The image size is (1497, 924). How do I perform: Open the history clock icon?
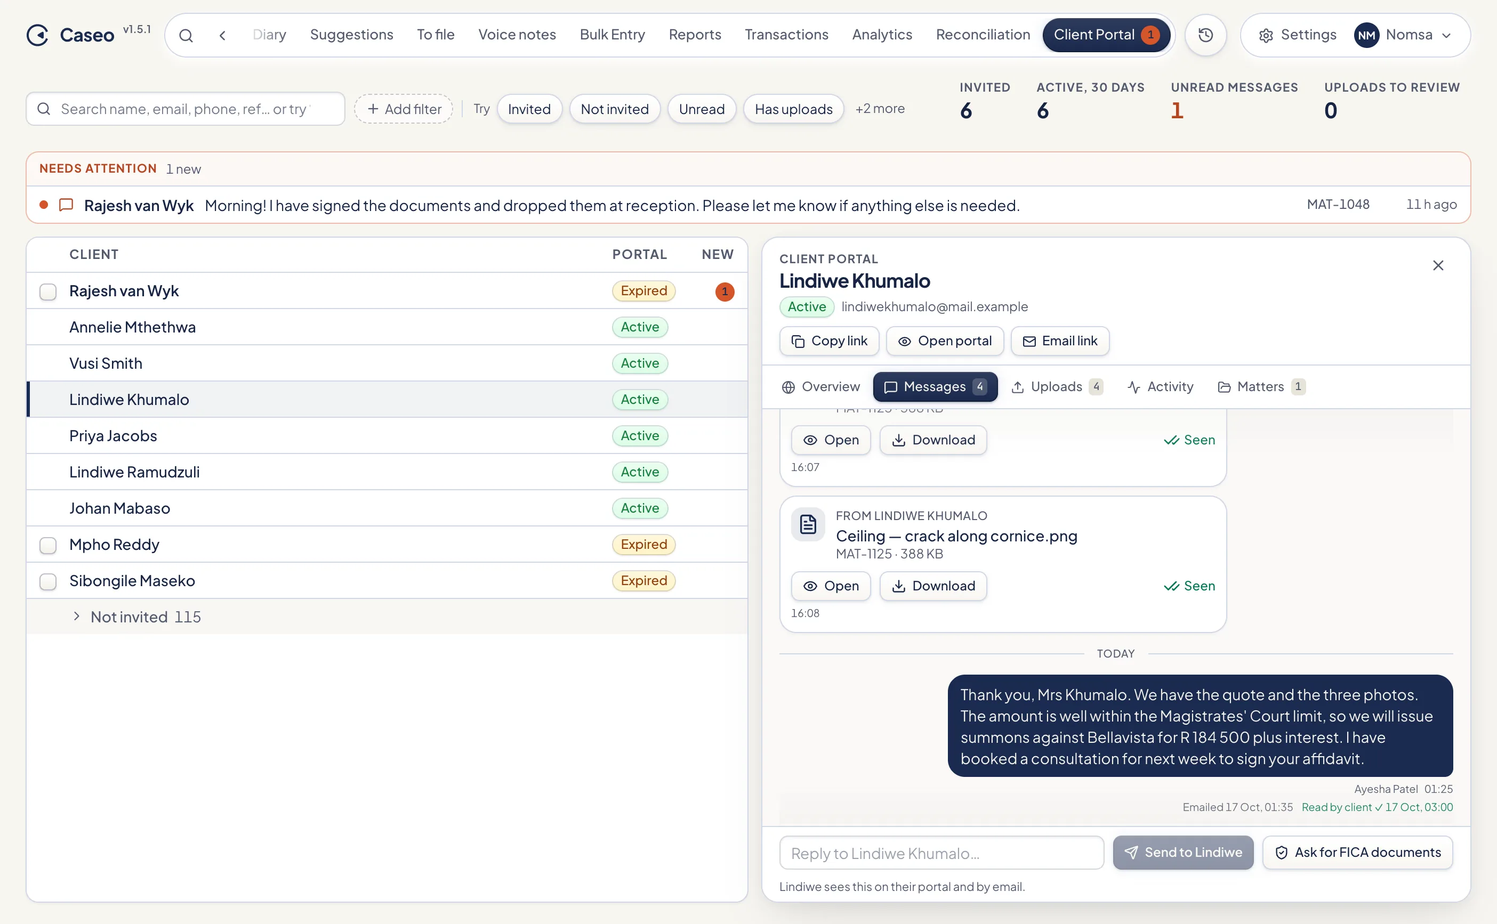click(x=1205, y=35)
